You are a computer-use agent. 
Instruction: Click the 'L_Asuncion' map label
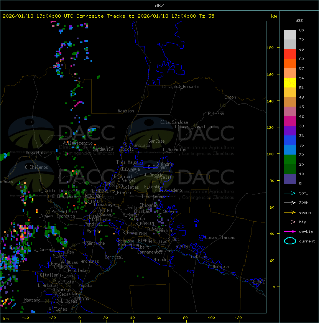coord(174,150)
